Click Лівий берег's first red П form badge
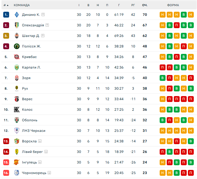 (163, 152)
